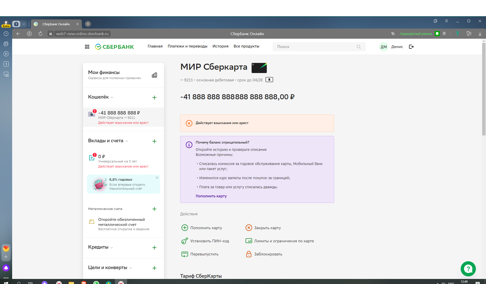The image size is (486, 284).
Task: Open the browser downloads icon
Action: point(480,34)
